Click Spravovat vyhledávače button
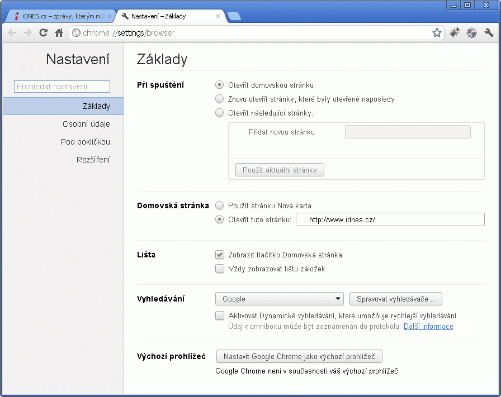501x397 pixels. coord(395,299)
